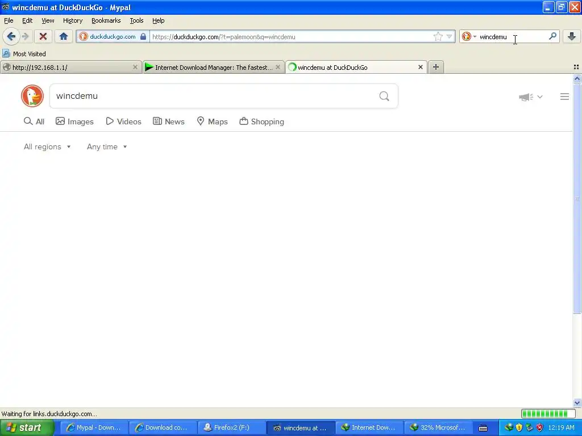Open the Bookmarks menu
Viewport: 582px width, 436px height.
coord(106,20)
